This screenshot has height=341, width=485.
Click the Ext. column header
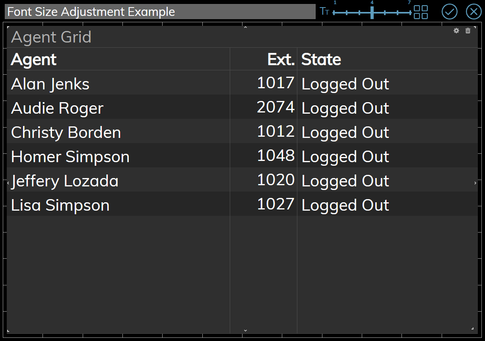coord(281,60)
